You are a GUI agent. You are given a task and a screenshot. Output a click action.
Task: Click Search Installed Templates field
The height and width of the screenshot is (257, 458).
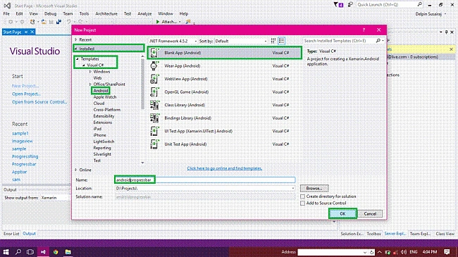pos(340,41)
